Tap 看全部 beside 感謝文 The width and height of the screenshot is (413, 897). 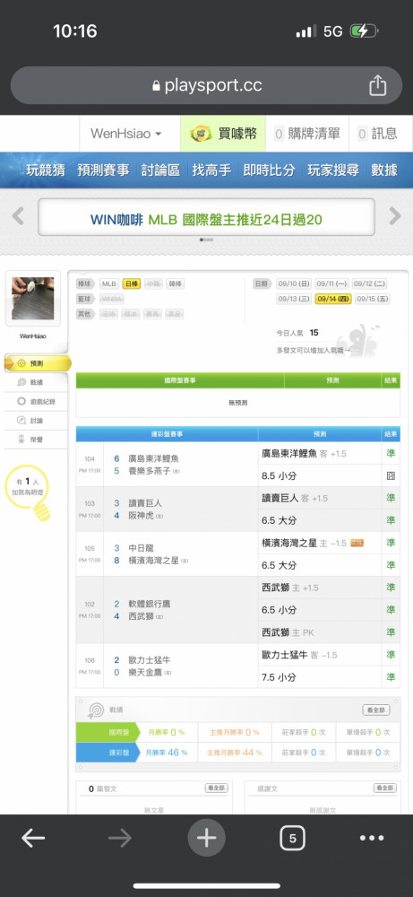pyautogui.click(x=385, y=788)
